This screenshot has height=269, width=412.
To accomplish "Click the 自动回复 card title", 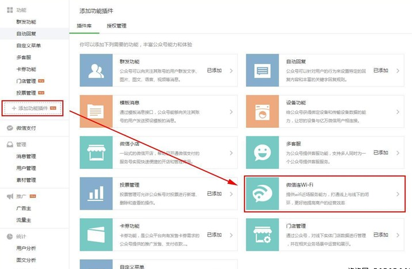I will pos(296,62).
